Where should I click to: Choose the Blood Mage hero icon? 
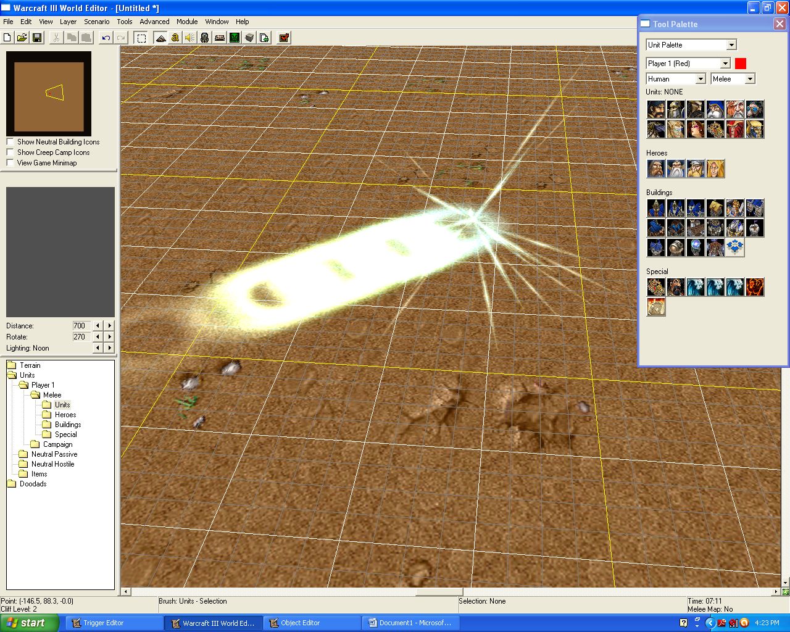click(715, 168)
